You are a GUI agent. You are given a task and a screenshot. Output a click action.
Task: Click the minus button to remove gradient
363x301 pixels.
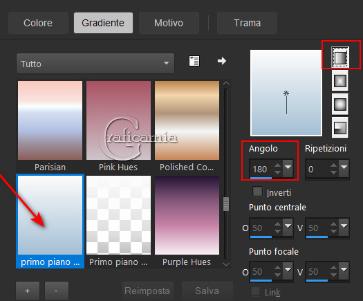tap(57, 291)
